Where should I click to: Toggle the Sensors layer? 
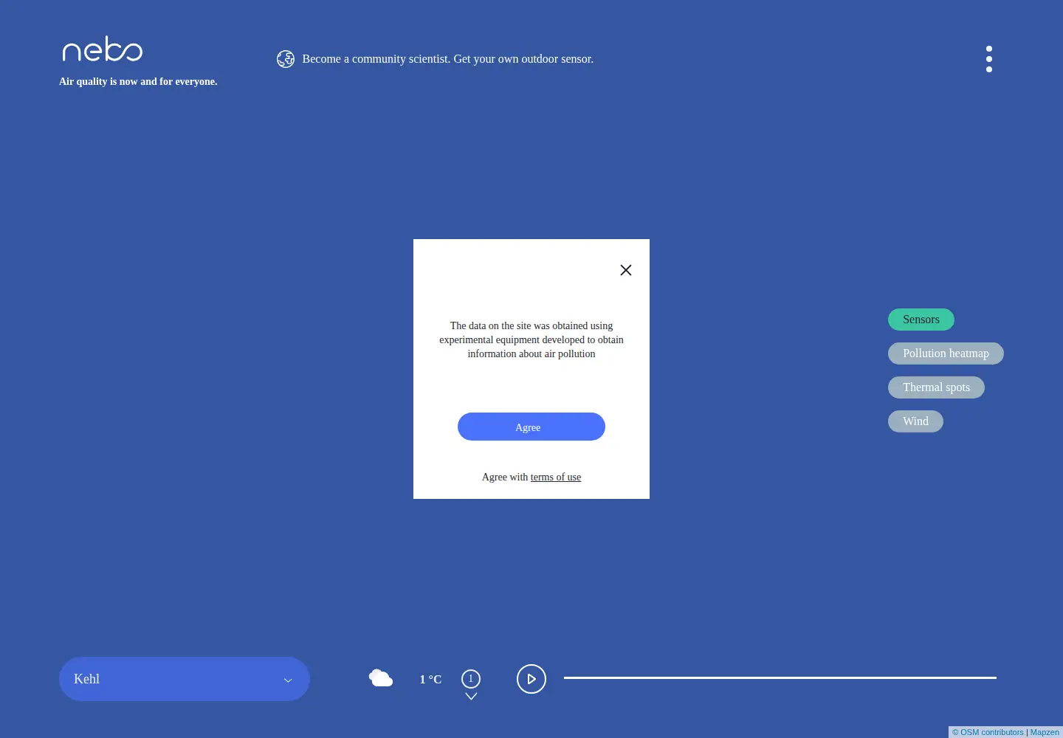(921, 320)
